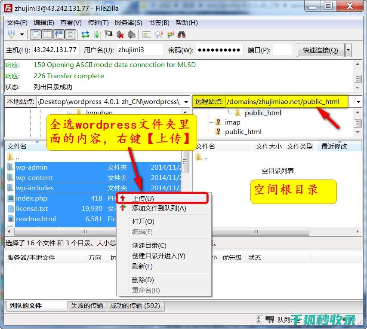Viewport: 367px width, 329px height.
Task: Choose 打开(O) from the context menu
Action: tap(164, 221)
